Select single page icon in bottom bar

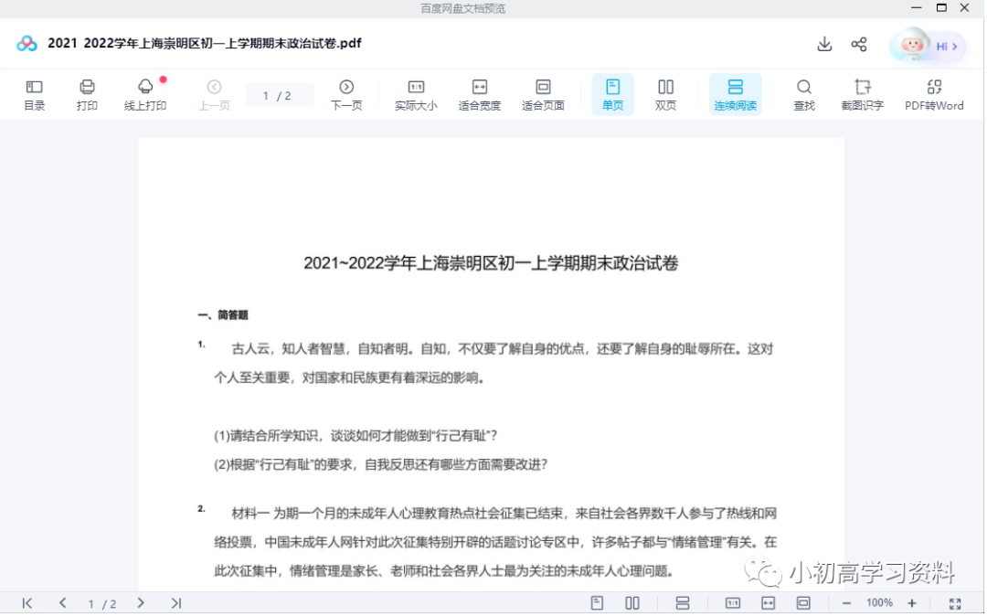coord(597,603)
